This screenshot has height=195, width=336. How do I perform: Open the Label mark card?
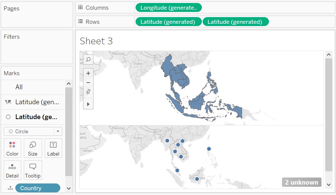pyautogui.click(x=53, y=148)
